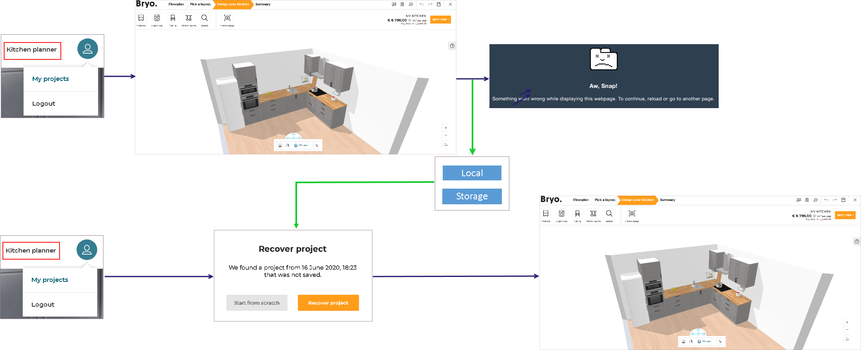
Task: Go to Floorplan step in lower recovered planner
Action: 581,200
